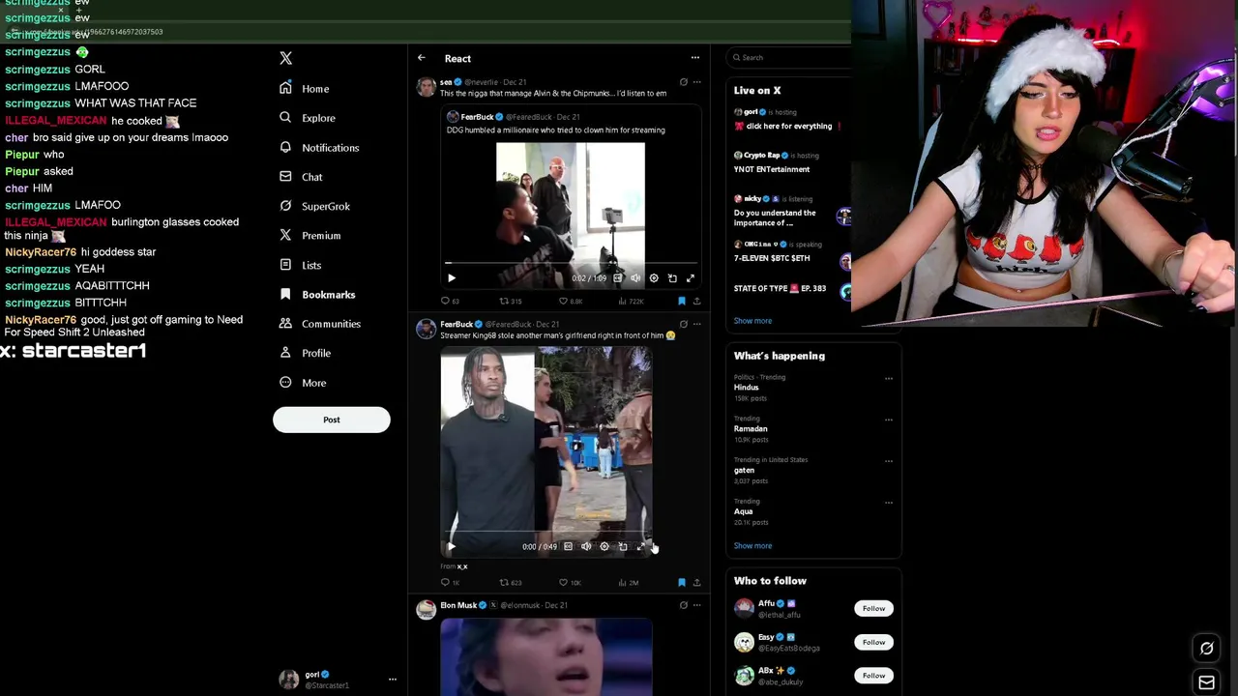This screenshot has height=696, width=1238.
Task: Like the post with 10K likes
Action: pyautogui.click(x=570, y=583)
